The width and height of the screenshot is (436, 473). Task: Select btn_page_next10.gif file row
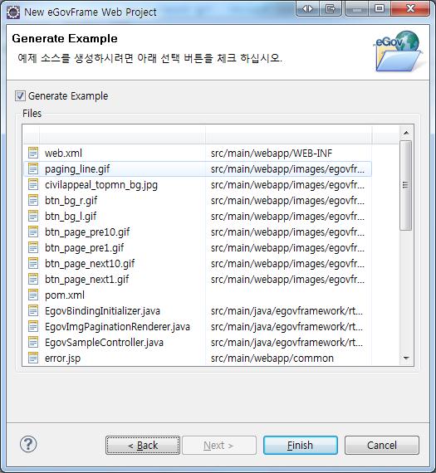(198, 263)
